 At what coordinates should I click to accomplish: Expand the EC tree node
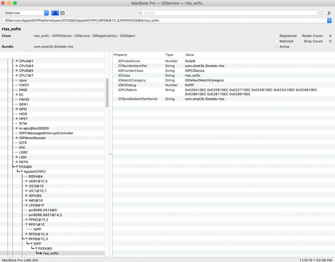point(17,95)
